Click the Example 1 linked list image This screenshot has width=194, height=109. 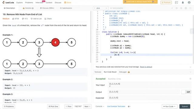tap(39, 53)
